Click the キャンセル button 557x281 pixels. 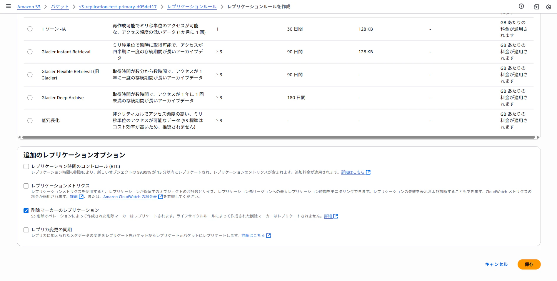[x=496, y=264]
